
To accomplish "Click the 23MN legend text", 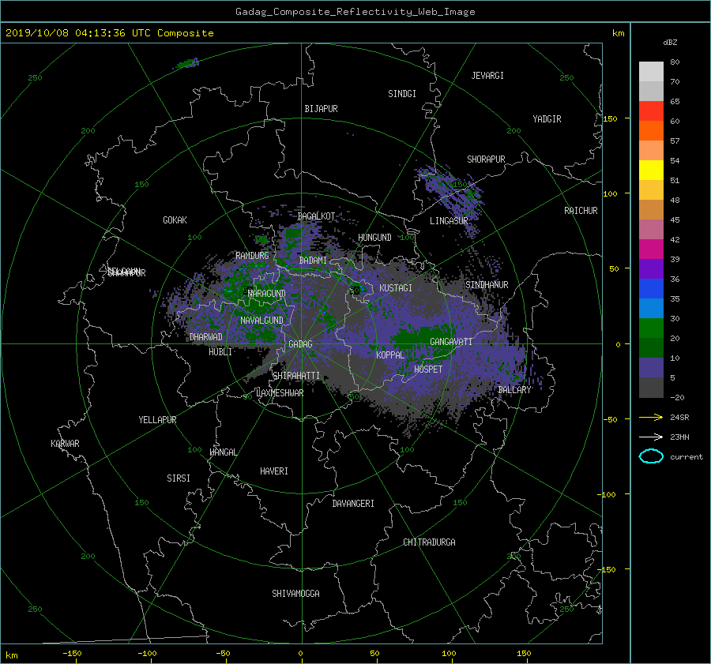I will click(679, 437).
